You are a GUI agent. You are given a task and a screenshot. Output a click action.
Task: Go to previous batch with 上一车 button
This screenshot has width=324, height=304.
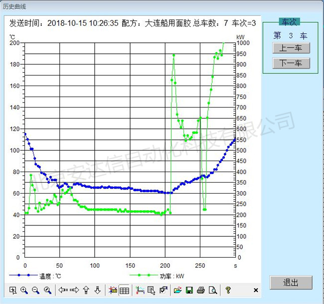pos(291,48)
